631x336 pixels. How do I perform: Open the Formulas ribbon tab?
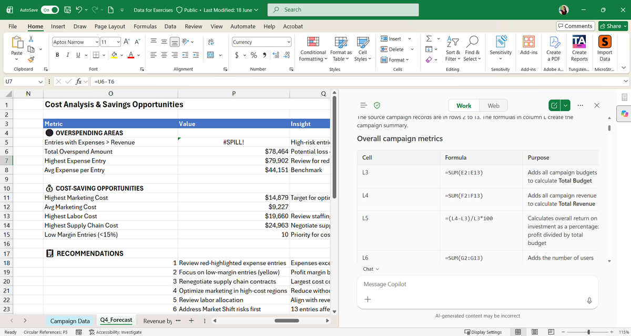coord(145,26)
